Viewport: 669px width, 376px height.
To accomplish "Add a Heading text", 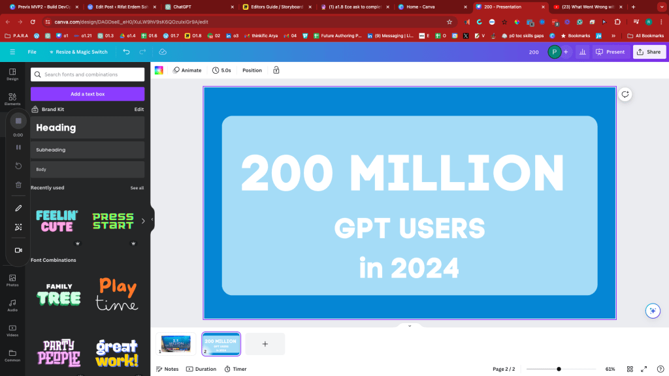I will click(88, 127).
